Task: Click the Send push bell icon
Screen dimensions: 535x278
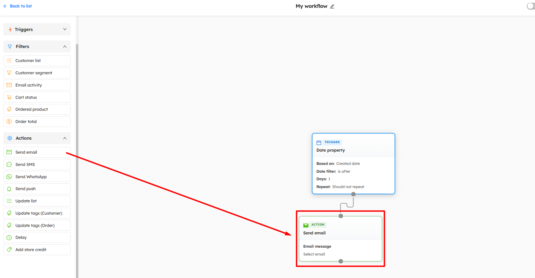Action: coord(9,189)
